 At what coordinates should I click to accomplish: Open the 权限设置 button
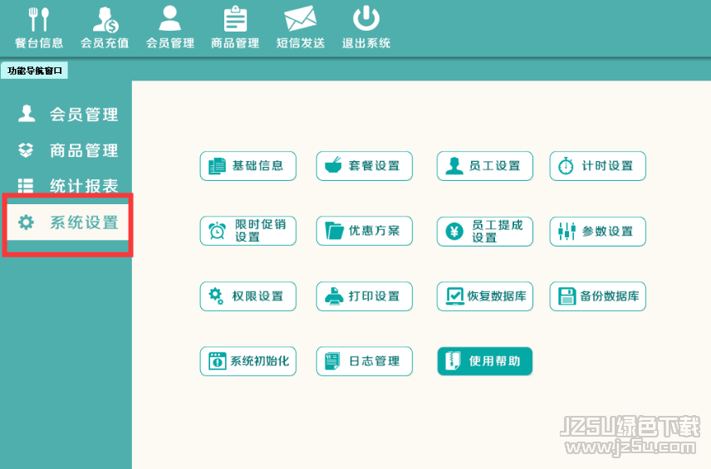pyautogui.click(x=248, y=296)
